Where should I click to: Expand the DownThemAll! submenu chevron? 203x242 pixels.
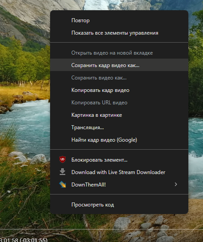(176, 184)
